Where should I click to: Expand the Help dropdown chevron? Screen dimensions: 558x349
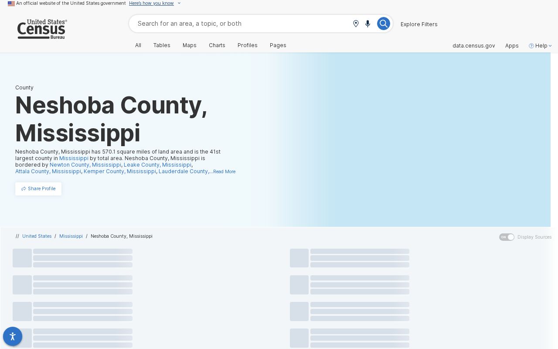[x=550, y=46]
